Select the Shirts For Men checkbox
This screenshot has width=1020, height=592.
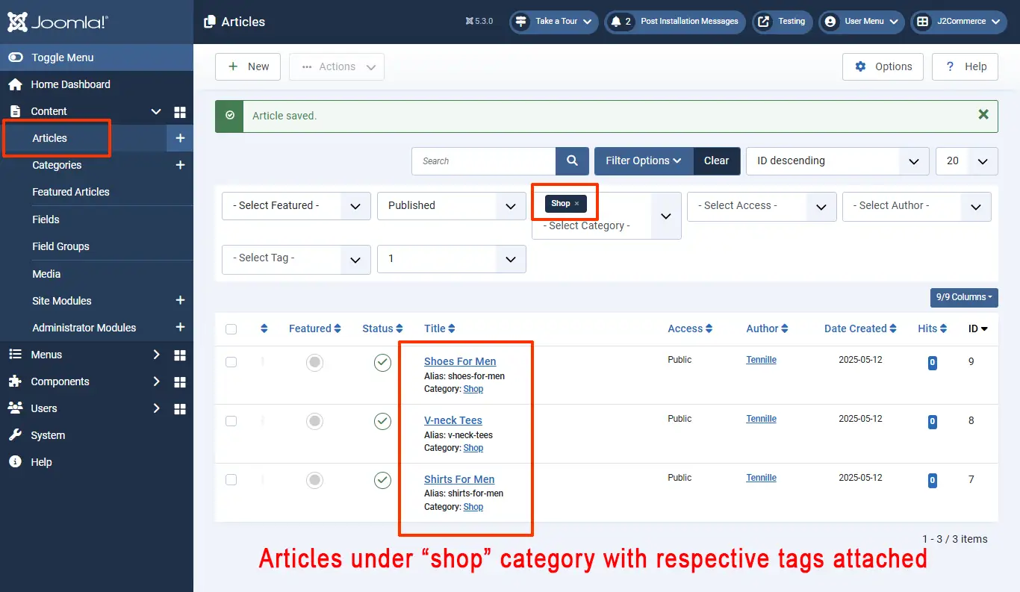(231, 479)
